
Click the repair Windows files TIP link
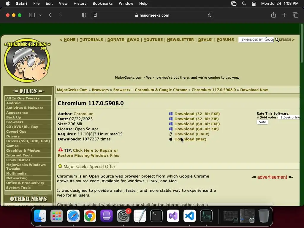click(x=88, y=153)
